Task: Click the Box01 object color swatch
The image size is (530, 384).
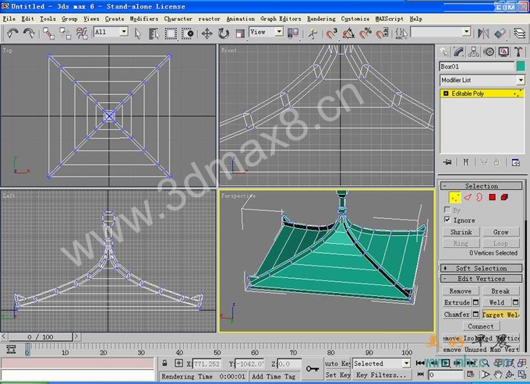Action: 521,66
